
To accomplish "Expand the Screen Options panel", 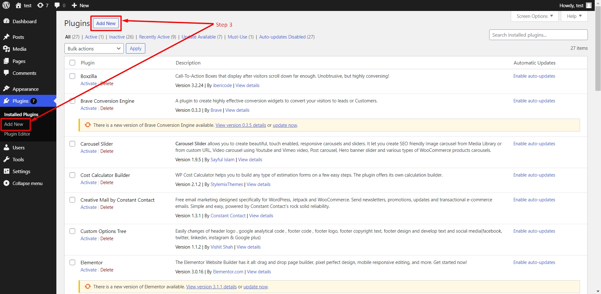I will pos(535,16).
